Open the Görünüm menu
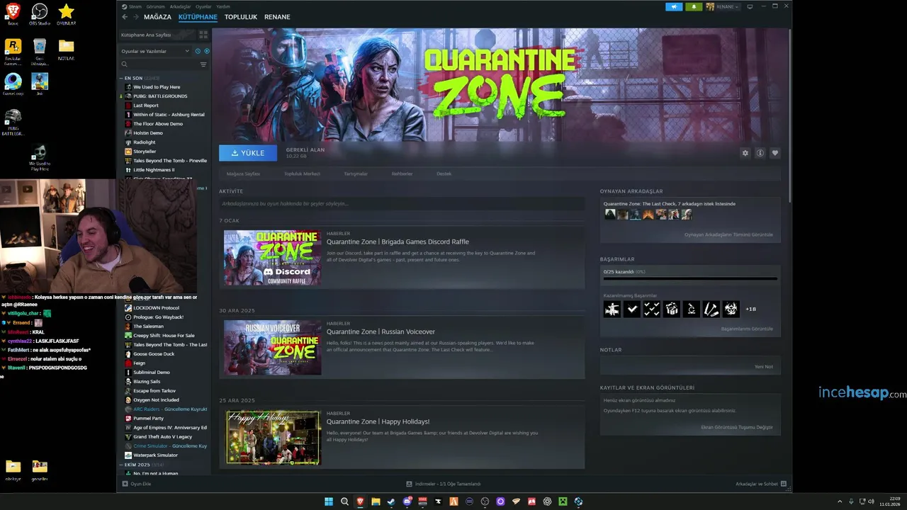 [x=157, y=6]
